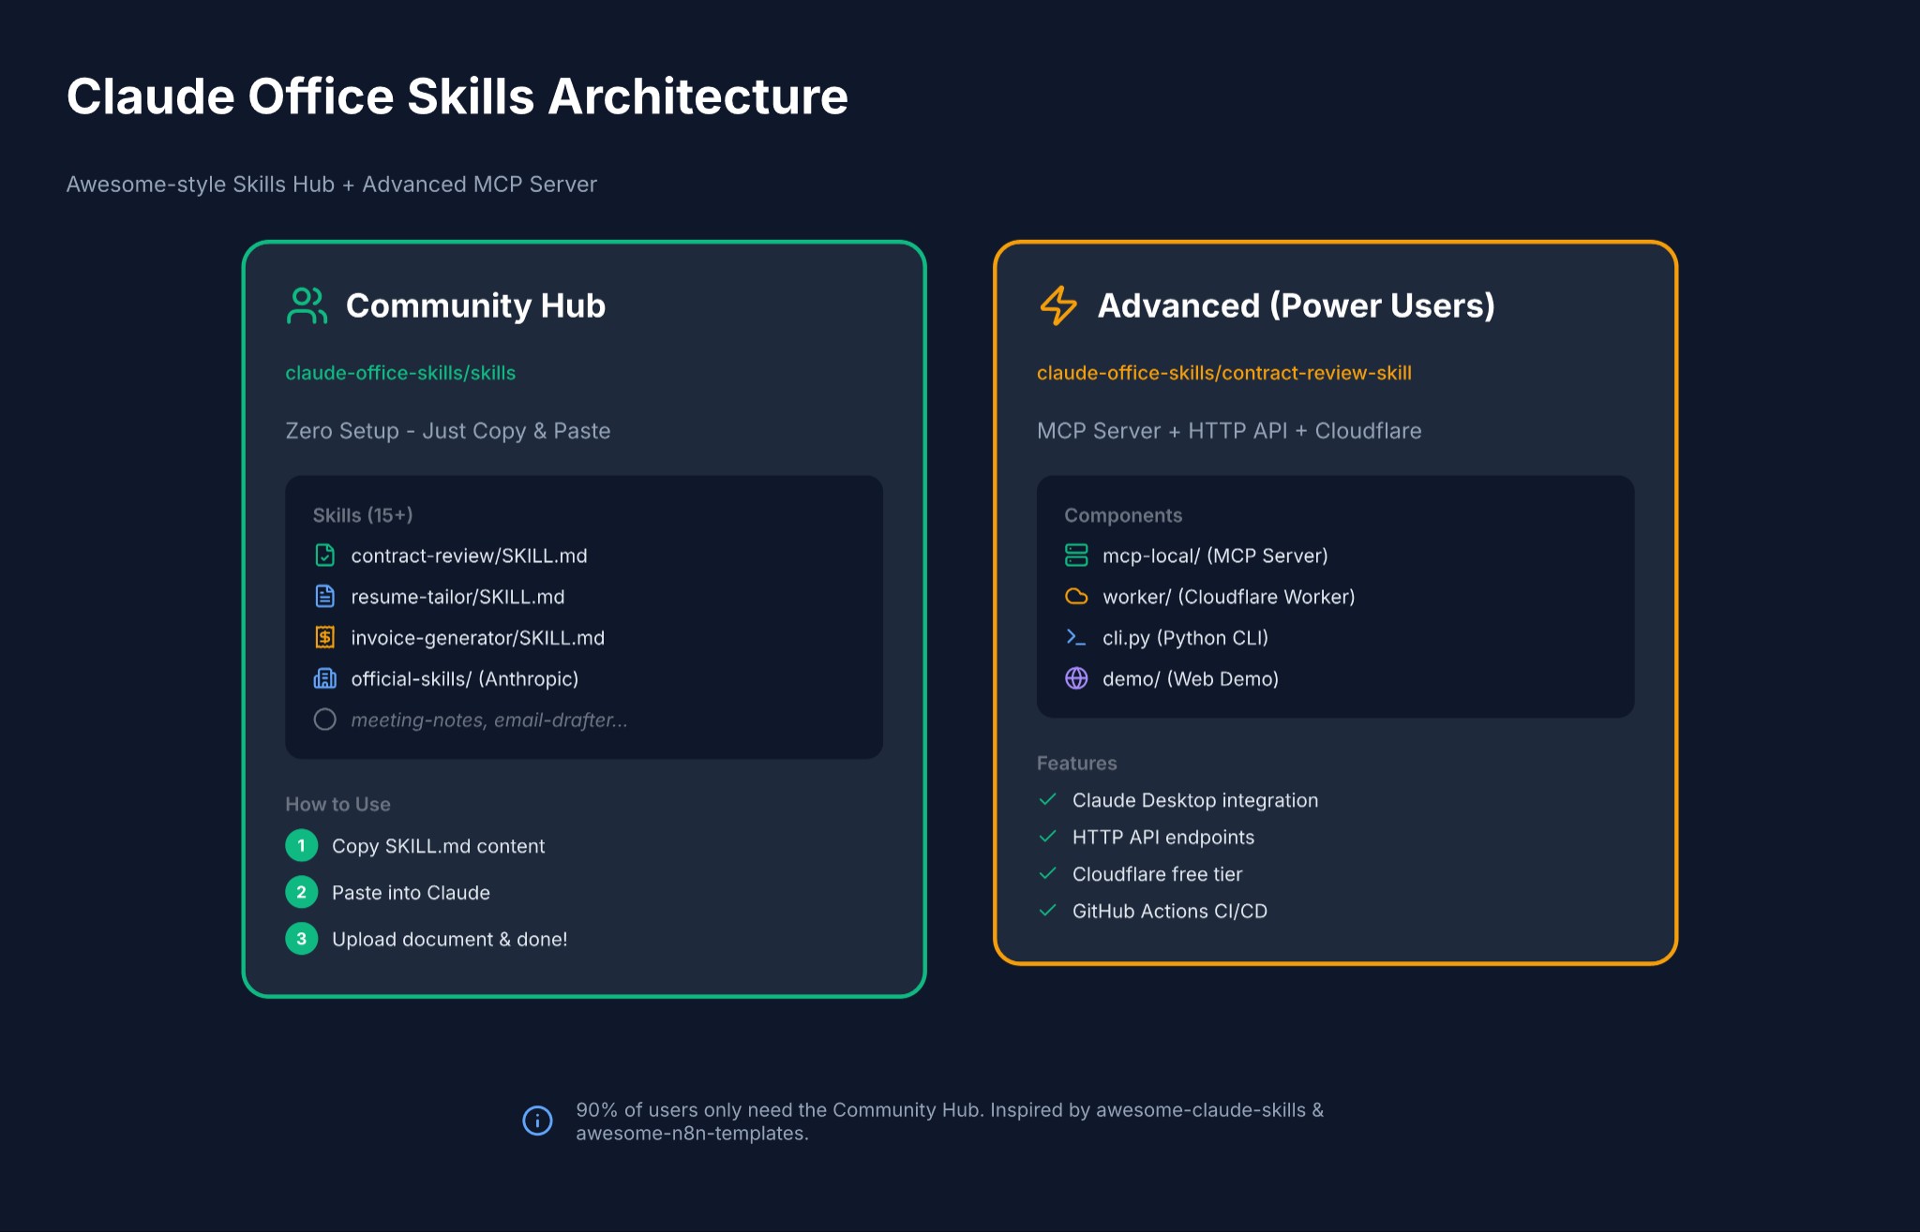1920x1232 pixels.
Task: Click Paste into Claude step text
Action: coord(411,893)
